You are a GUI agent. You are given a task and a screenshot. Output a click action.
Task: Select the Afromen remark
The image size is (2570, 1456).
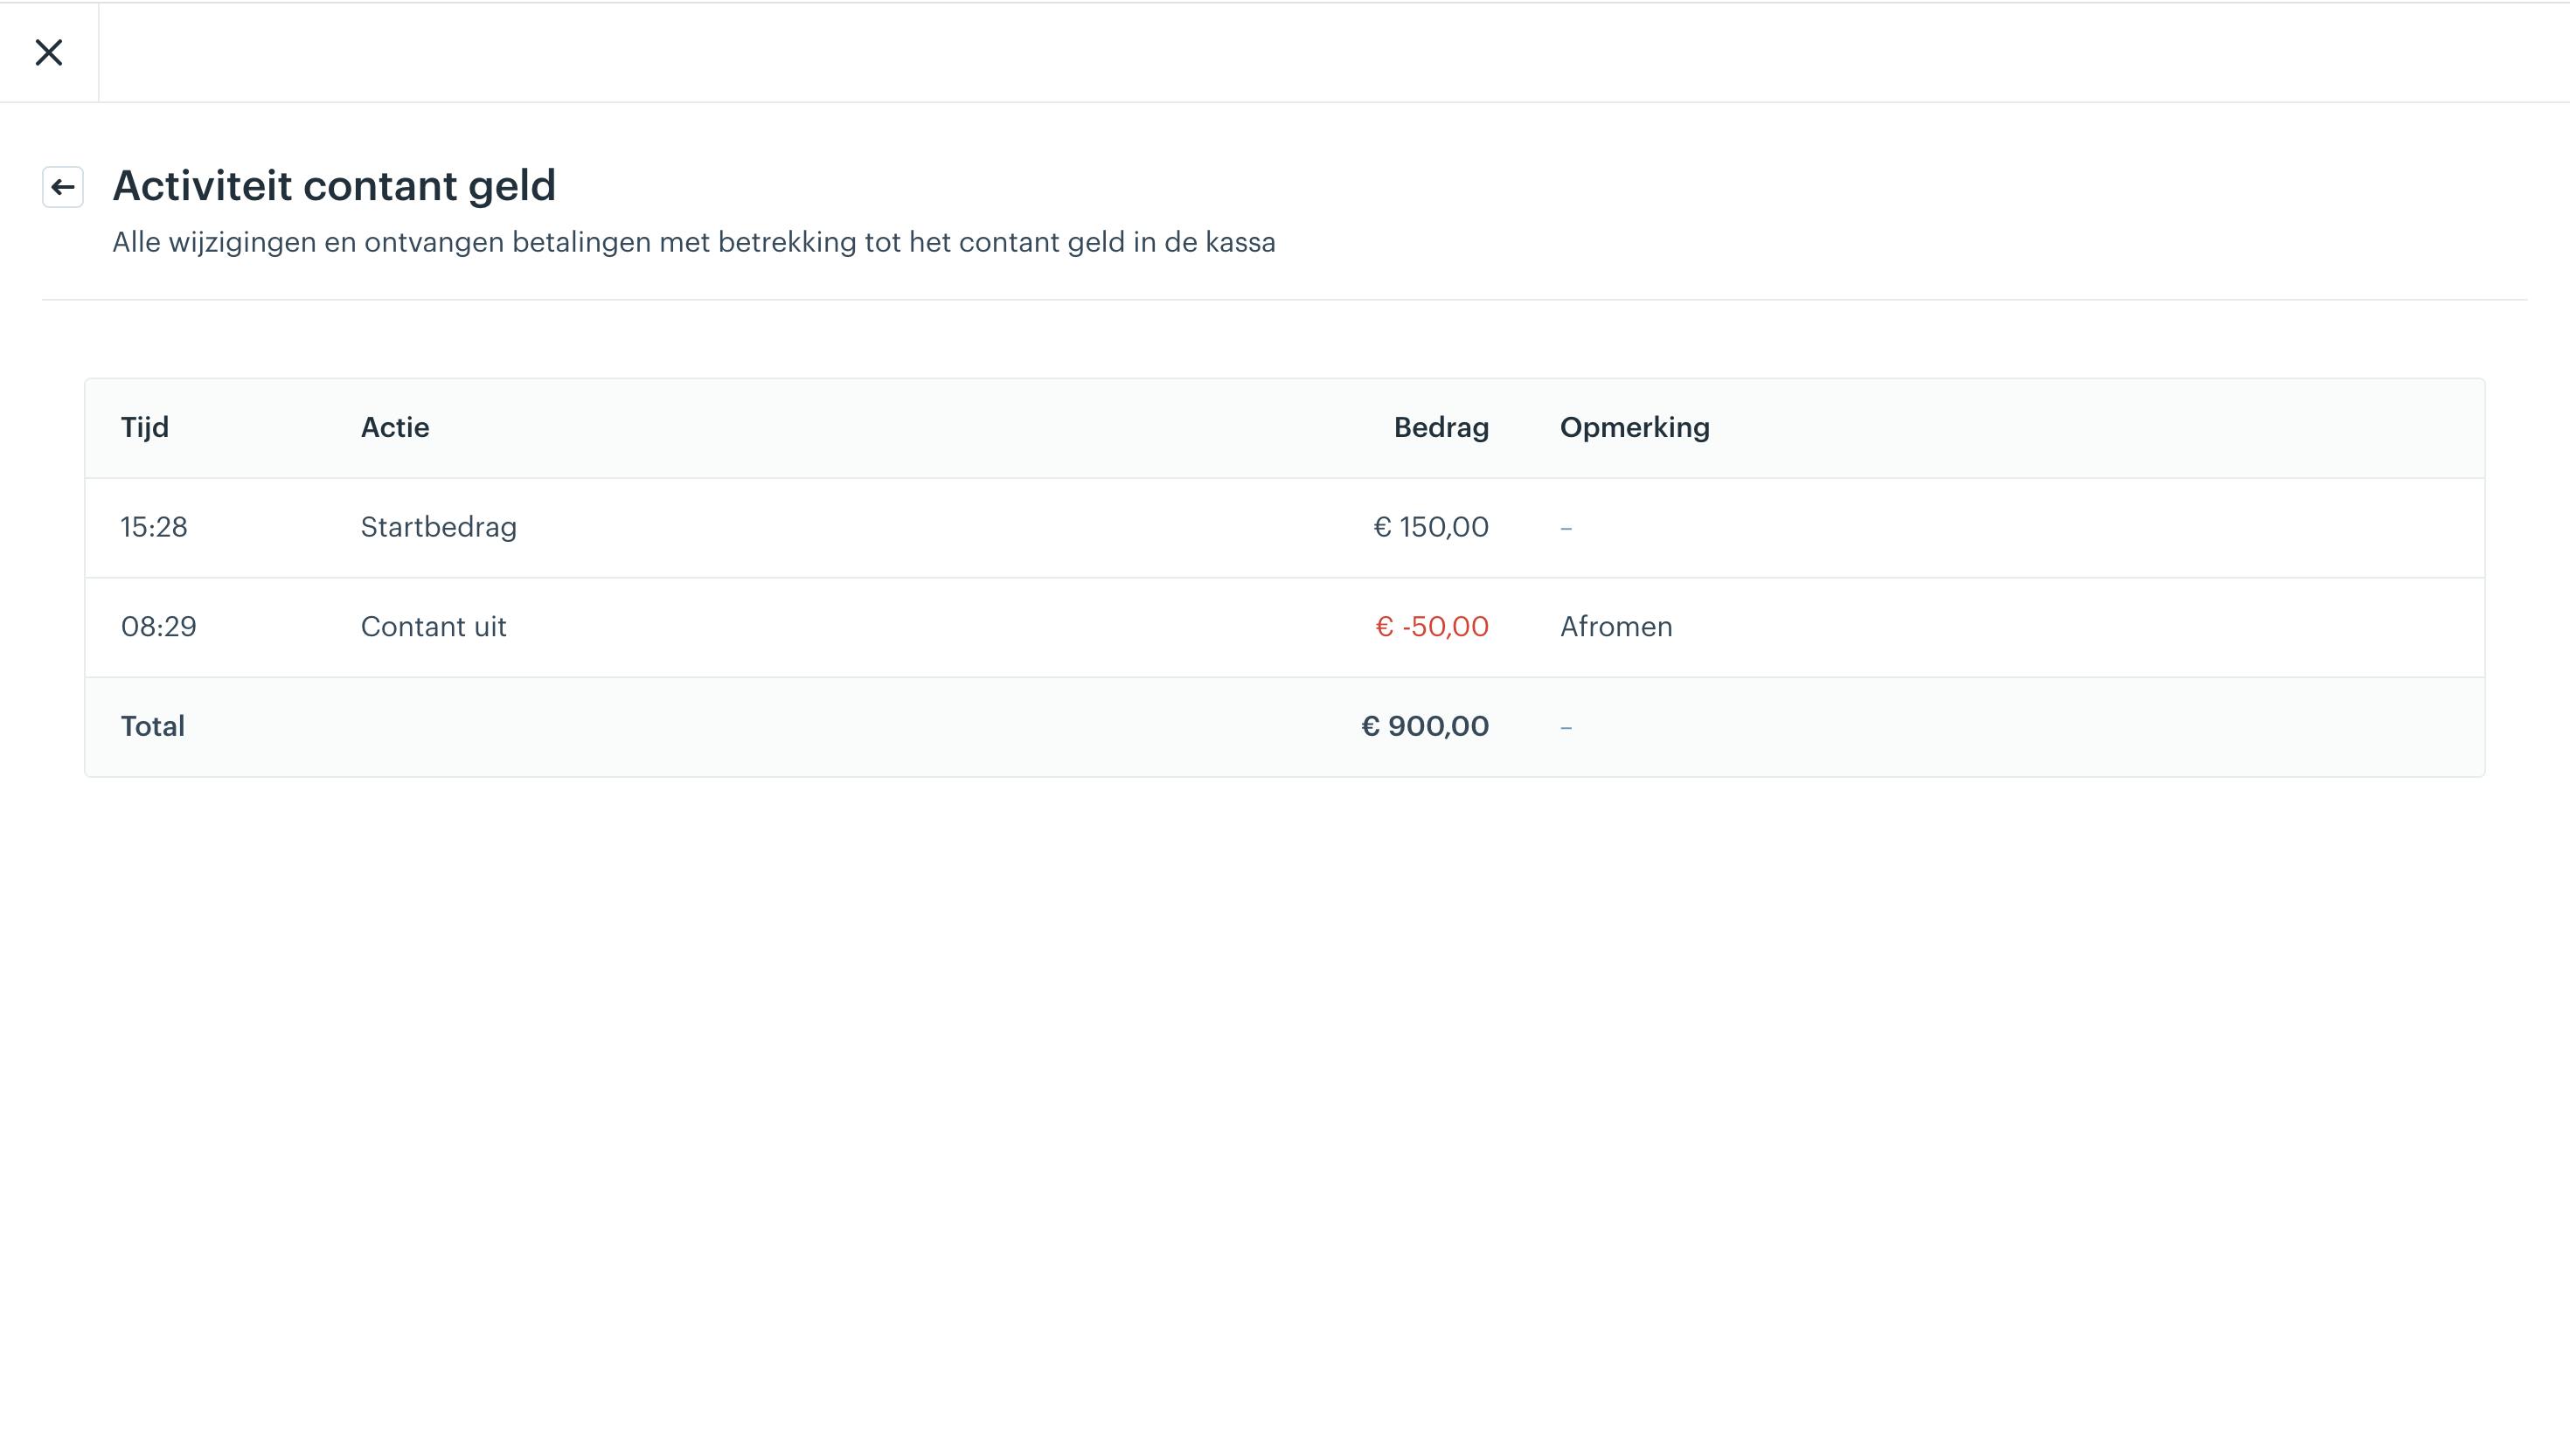pos(1616,627)
